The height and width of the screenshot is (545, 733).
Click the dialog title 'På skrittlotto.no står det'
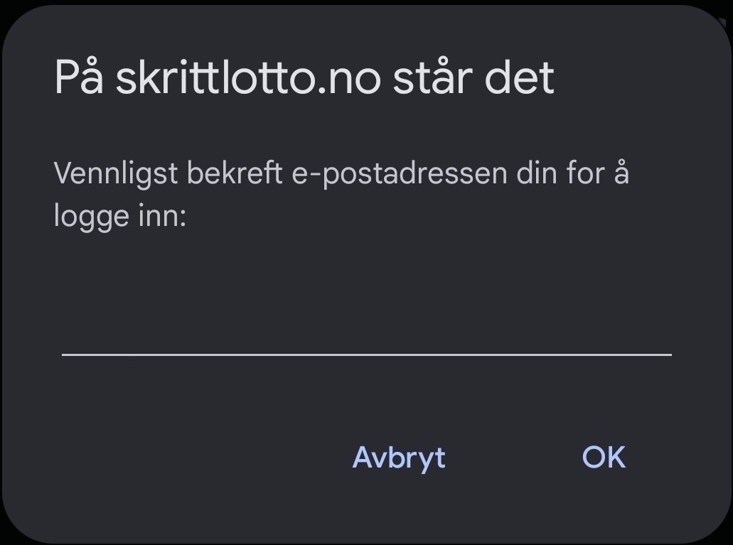pyautogui.click(x=304, y=77)
